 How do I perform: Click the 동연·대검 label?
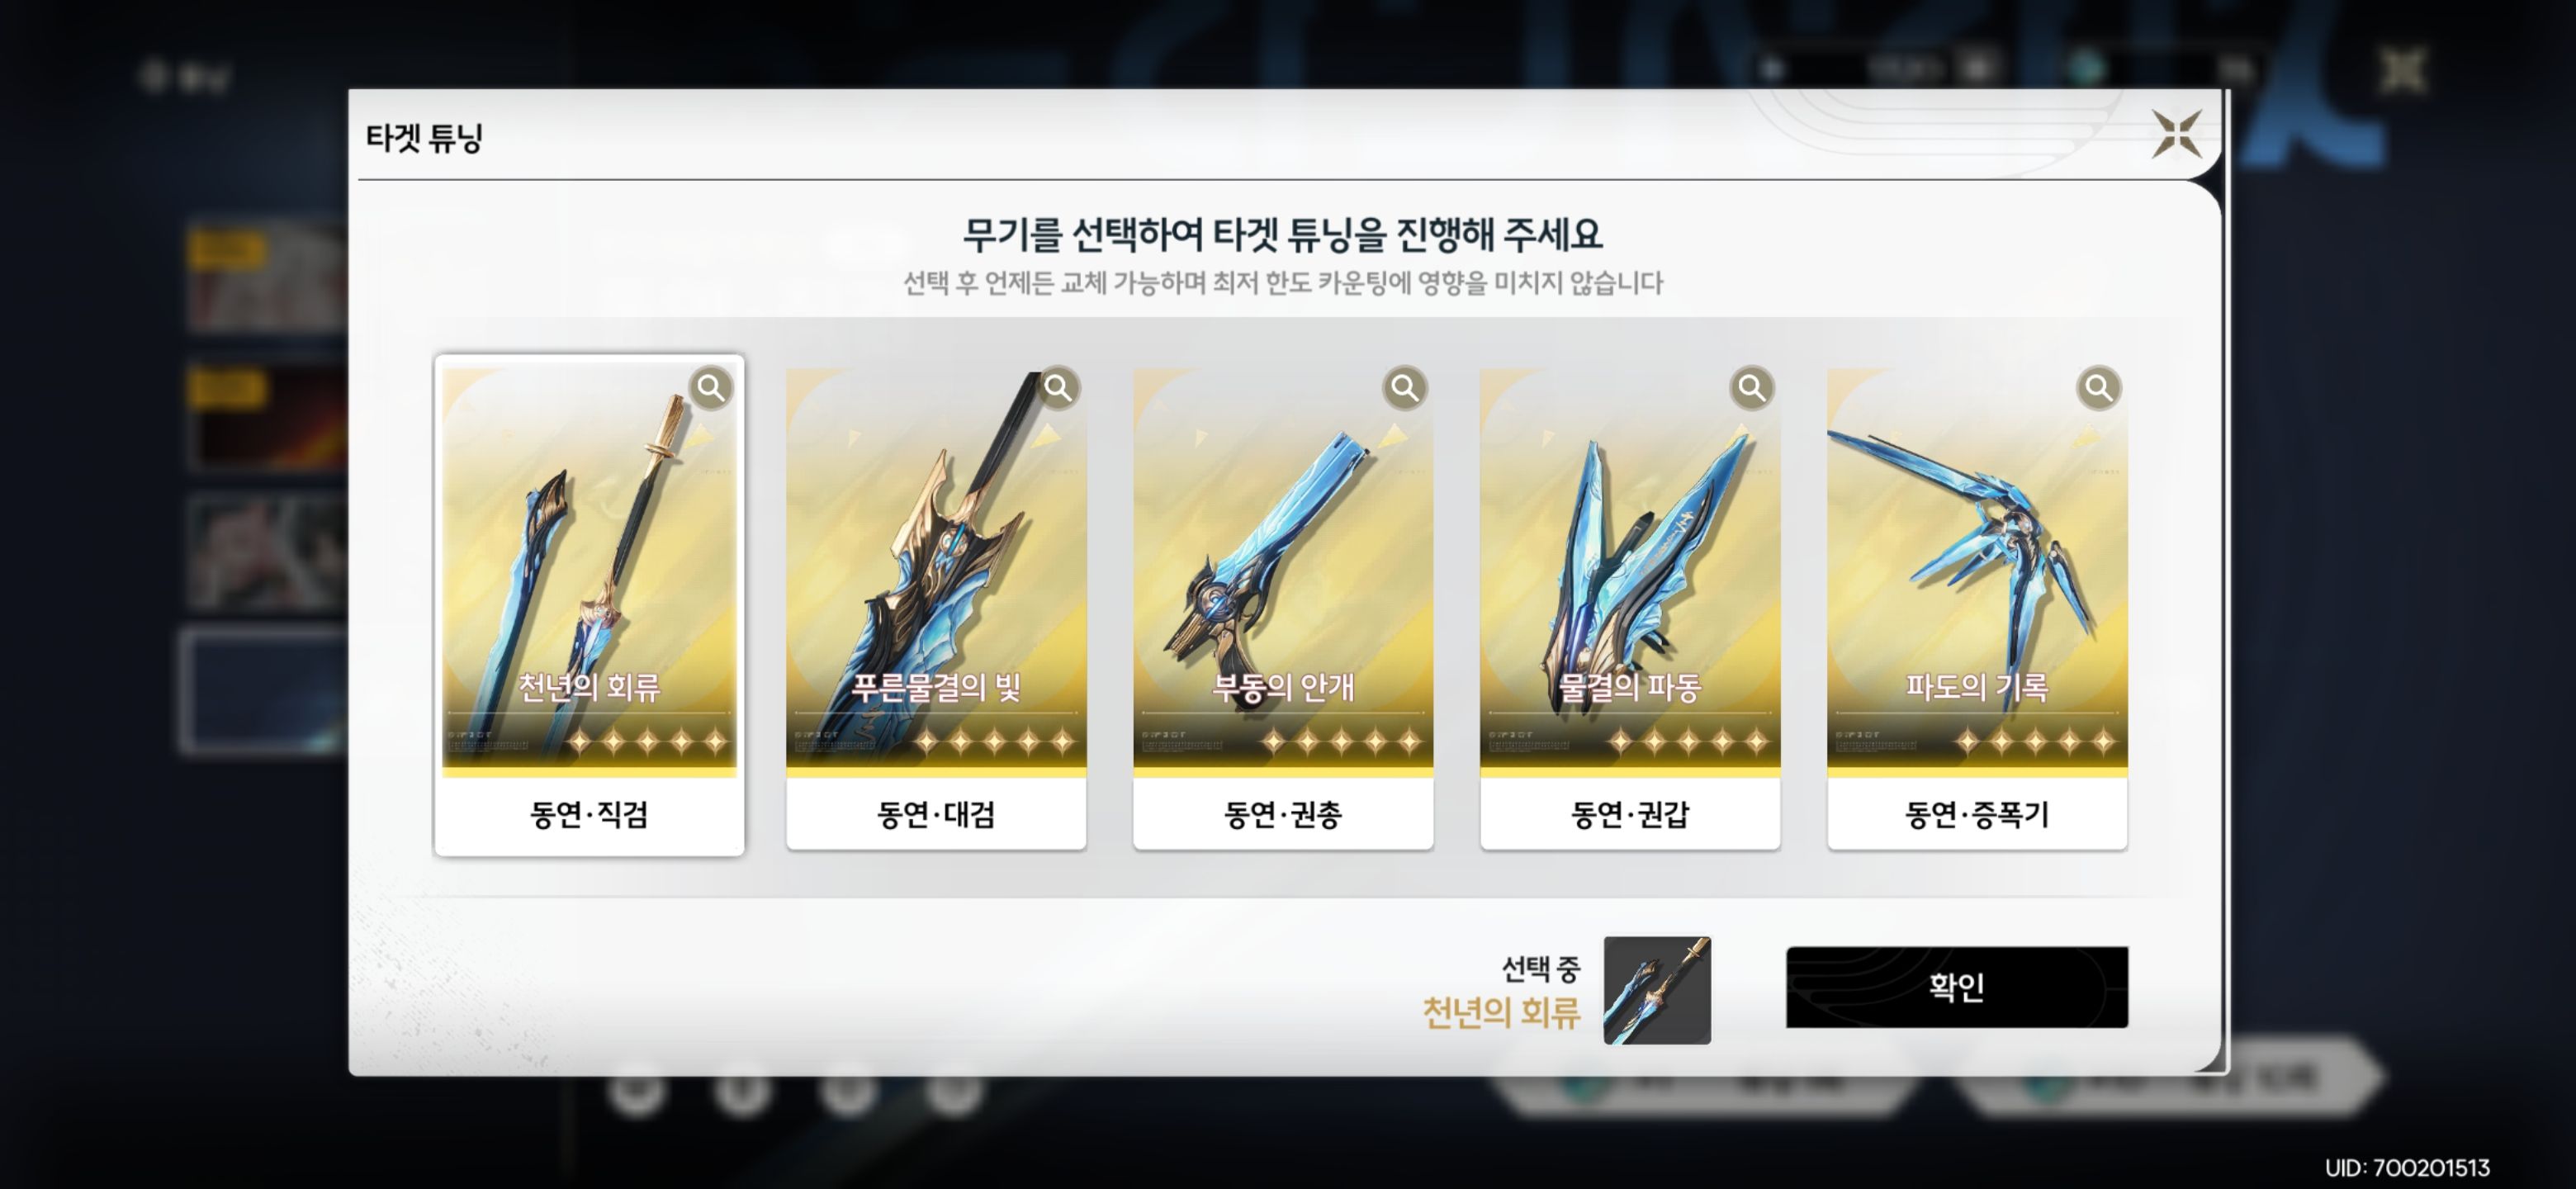pos(936,814)
